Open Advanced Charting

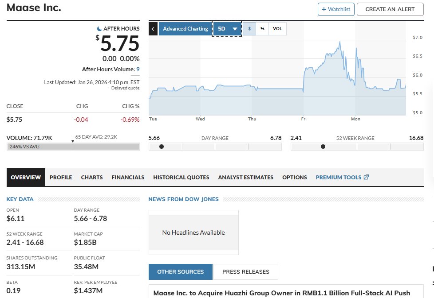[x=185, y=29]
